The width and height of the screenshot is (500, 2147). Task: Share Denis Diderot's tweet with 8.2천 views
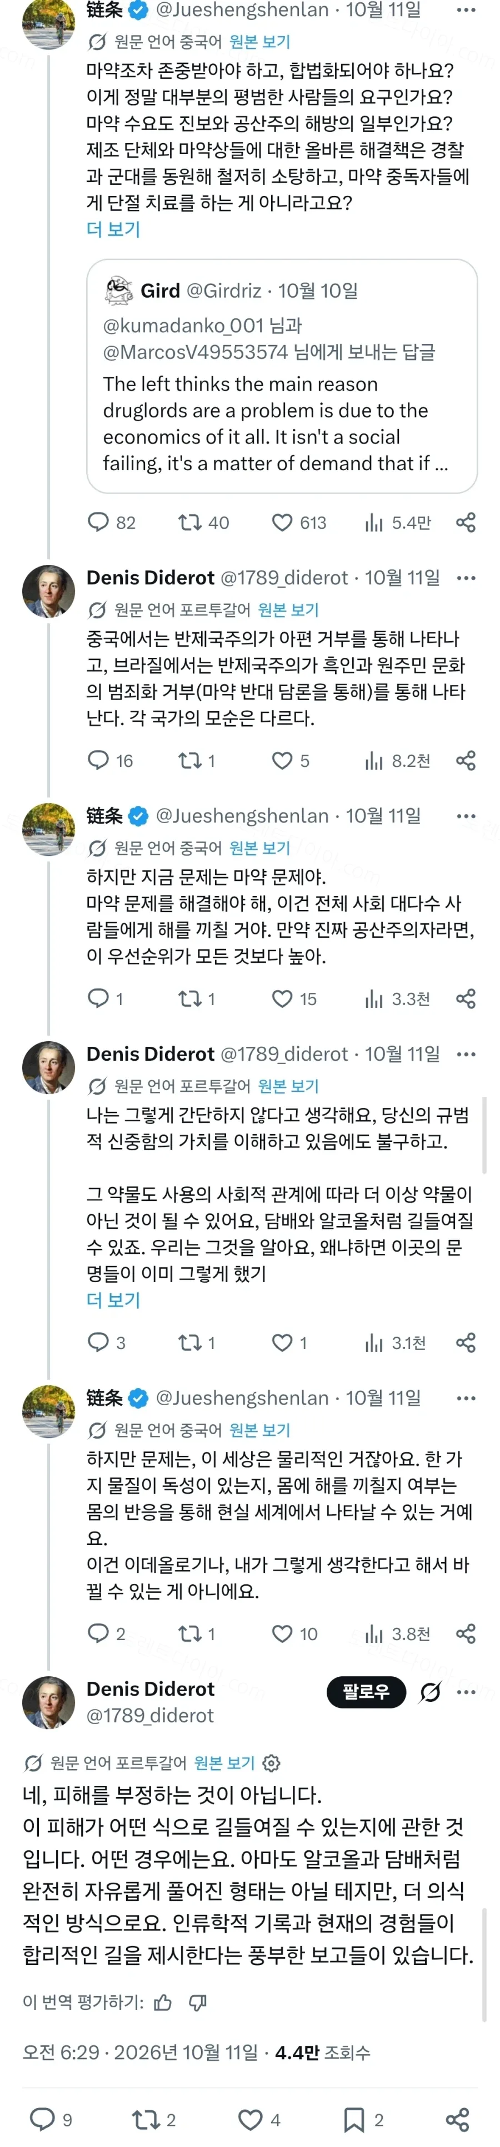pyautogui.click(x=466, y=760)
